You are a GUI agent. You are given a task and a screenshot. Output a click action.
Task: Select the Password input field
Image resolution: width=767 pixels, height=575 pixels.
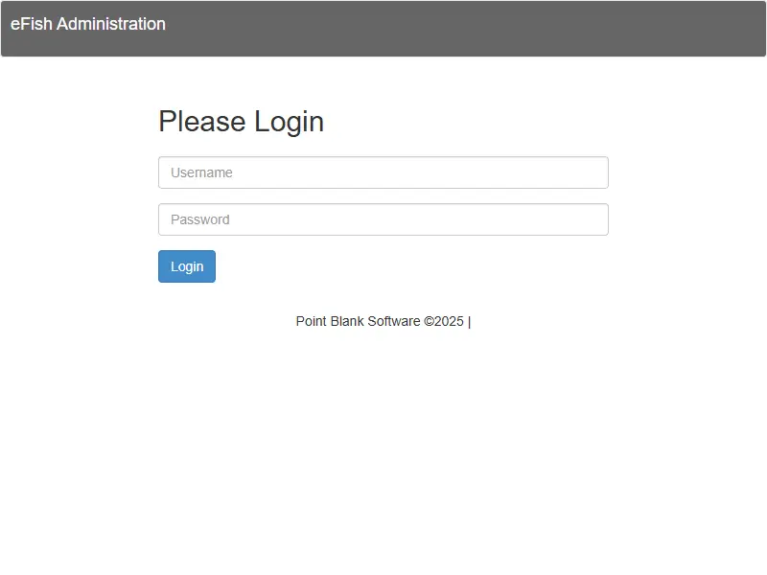click(x=383, y=219)
